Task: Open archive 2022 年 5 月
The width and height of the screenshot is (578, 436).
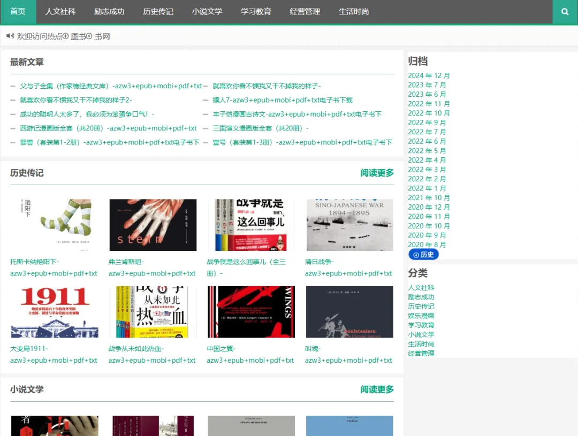Action: point(427,151)
